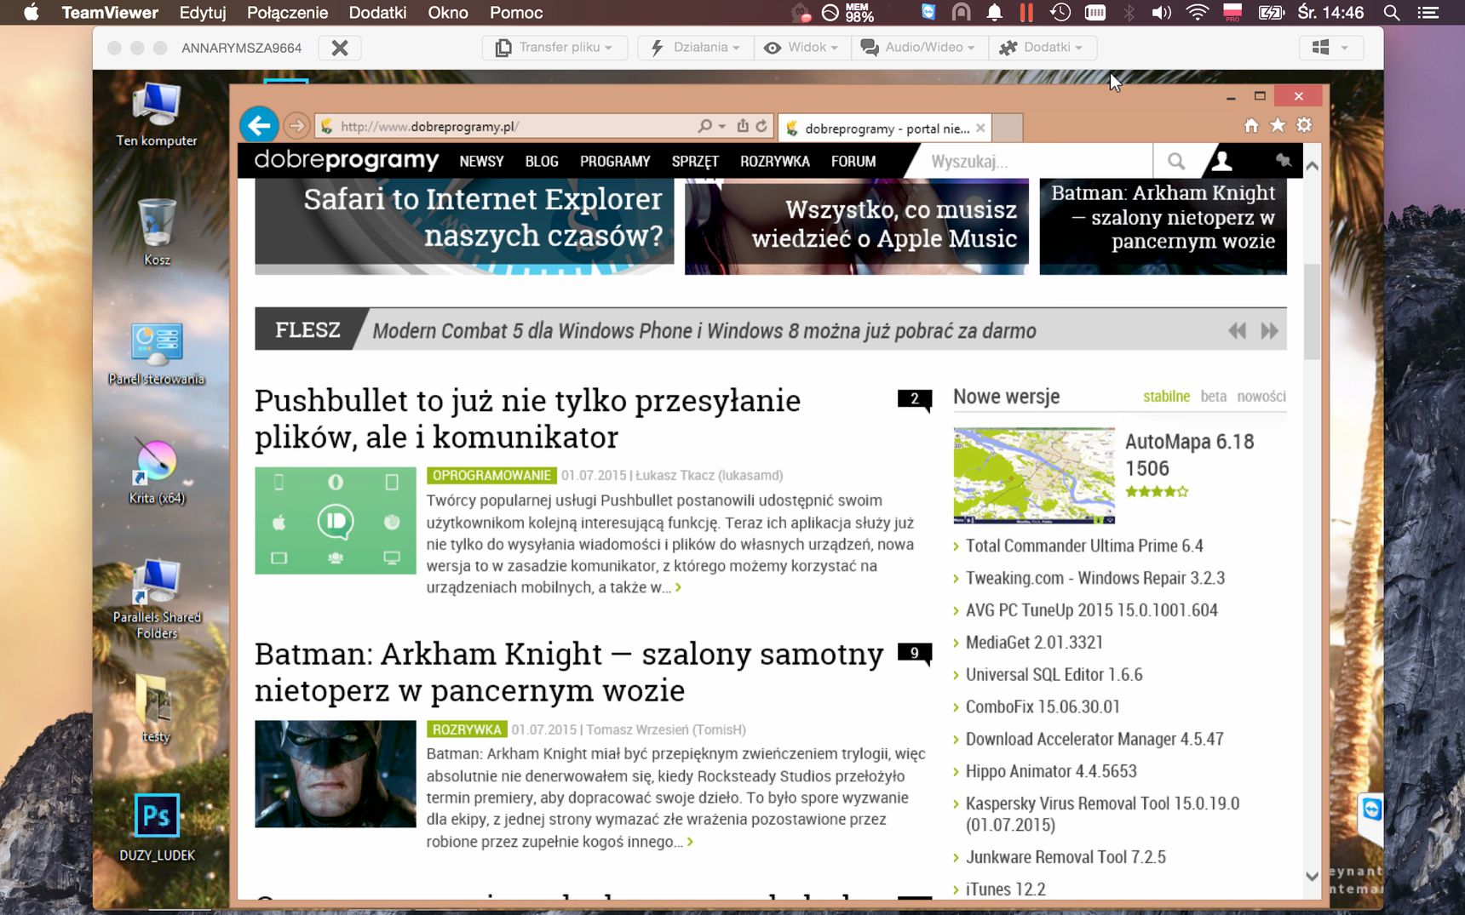Open Total Commander Ultima Prime 6.4 link
This screenshot has height=915, width=1465.
tap(1084, 546)
